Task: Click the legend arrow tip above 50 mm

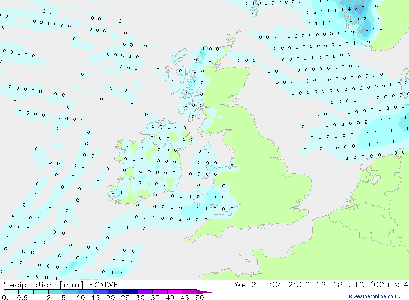Action: pyautogui.click(x=204, y=292)
